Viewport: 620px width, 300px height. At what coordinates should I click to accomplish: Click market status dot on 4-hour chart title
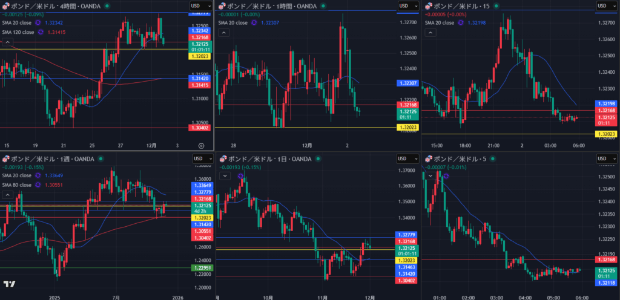107,5
